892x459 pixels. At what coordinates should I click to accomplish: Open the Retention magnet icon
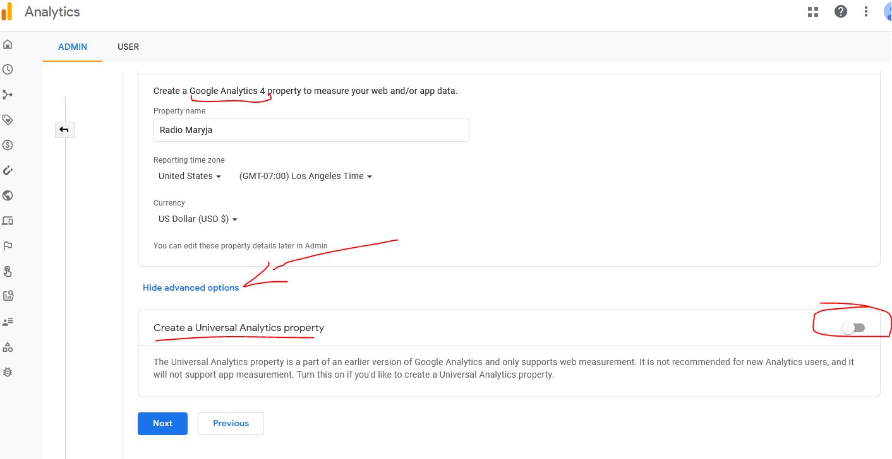click(x=8, y=170)
